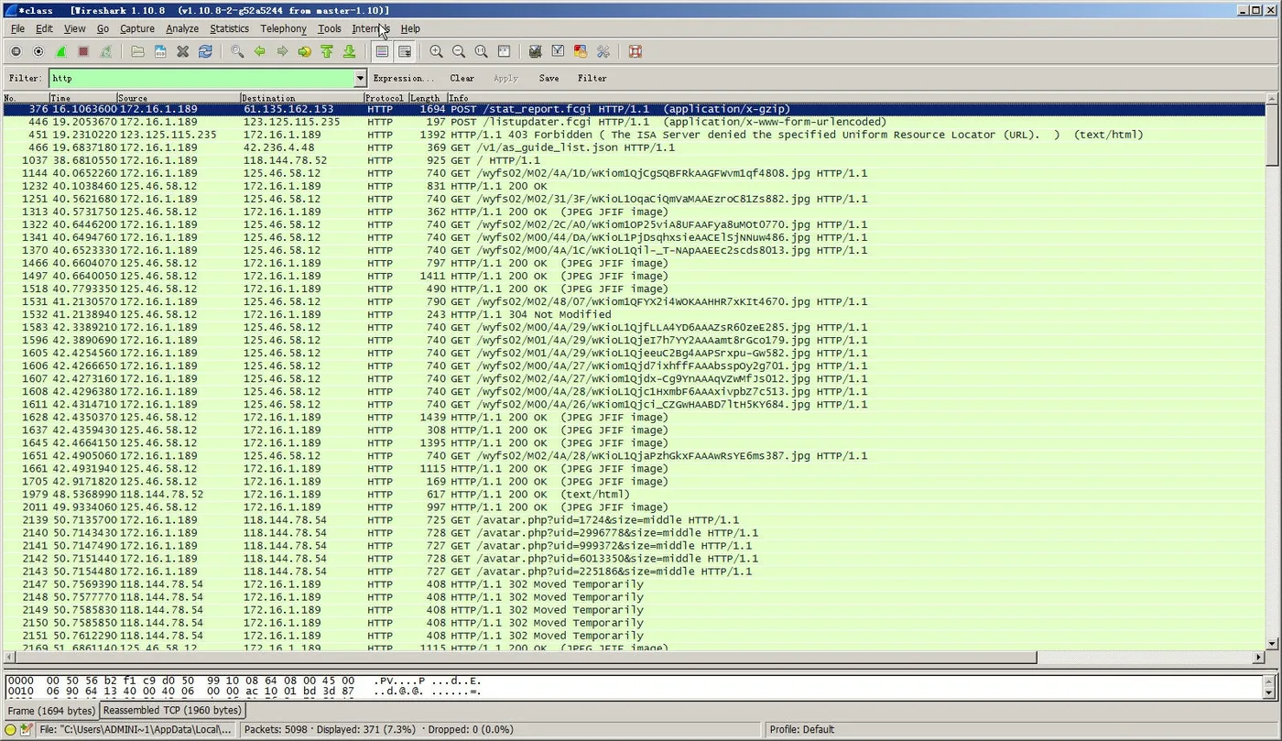Screen dimensions: 1282x741
Task: Open the View menu
Action: point(74,28)
